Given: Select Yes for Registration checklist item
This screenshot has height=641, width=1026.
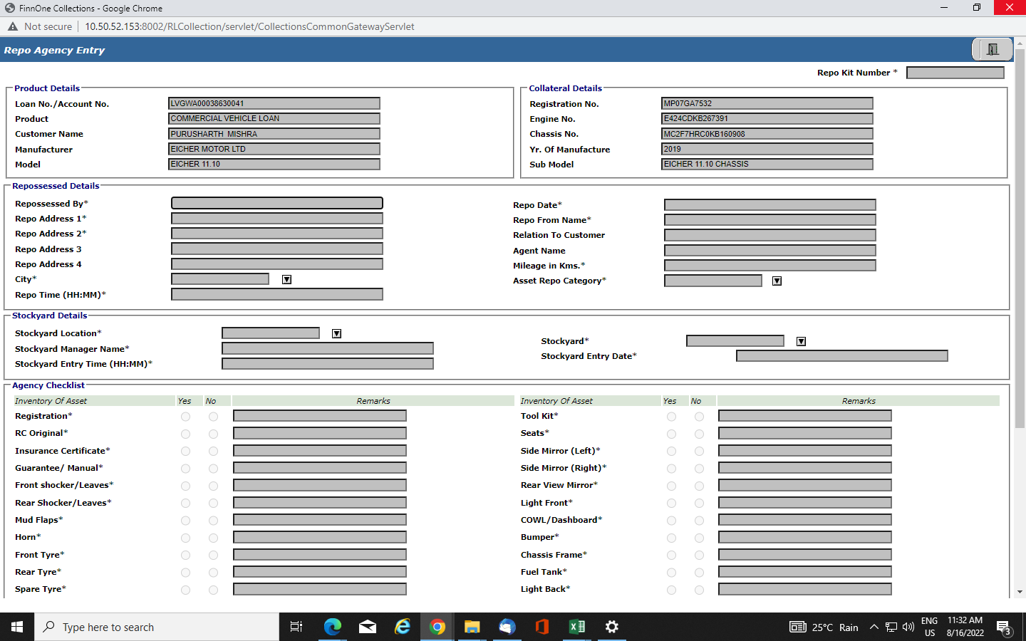Looking at the screenshot, I should tap(185, 417).
